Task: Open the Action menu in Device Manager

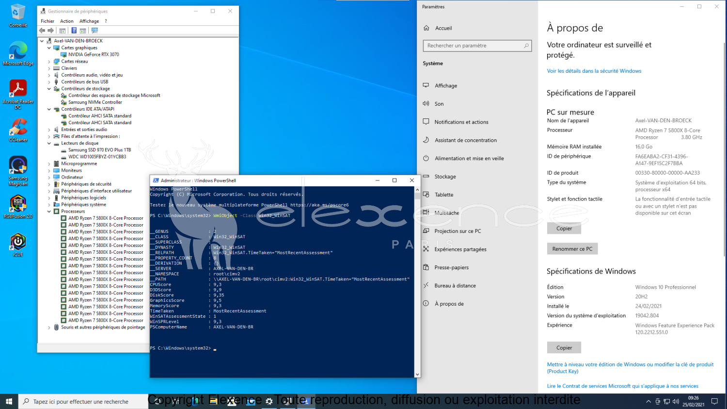Action: pyautogui.click(x=67, y=21)
